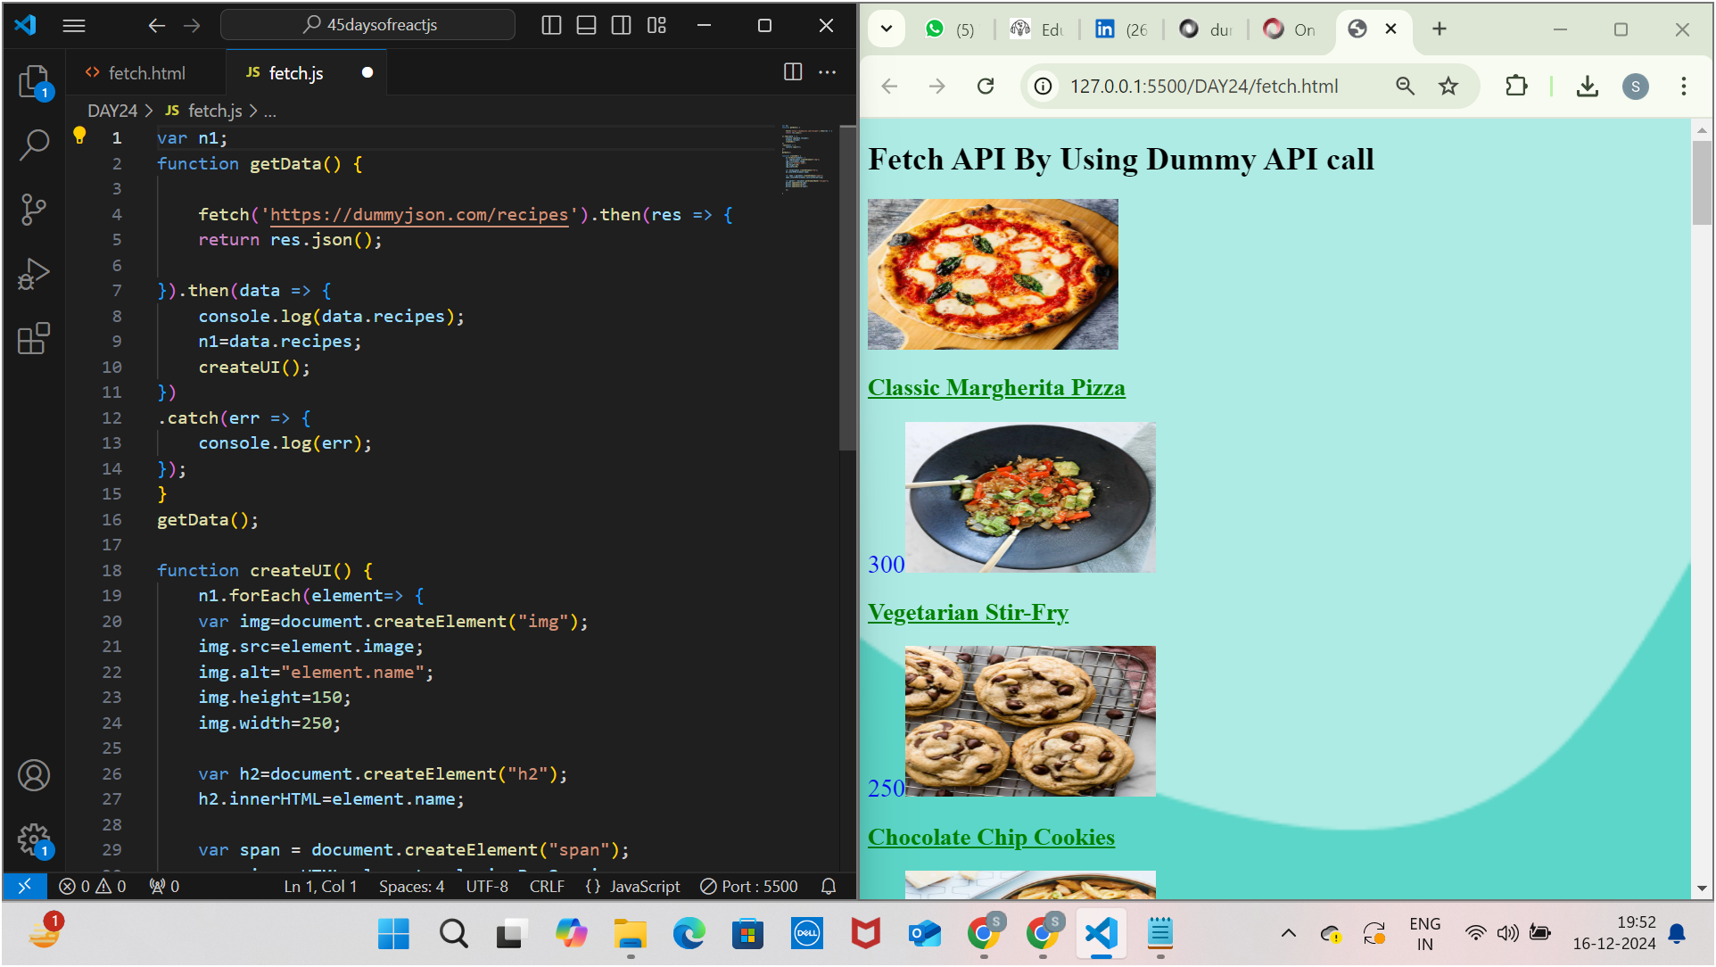Image resolution: width=1716 pixels, height=967 pixels.
Task: Click the browser page vertical scrollbar thumb
Action: (1701, 183)
